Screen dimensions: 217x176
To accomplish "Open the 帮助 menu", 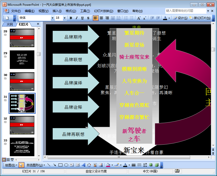I will [137, 11].
